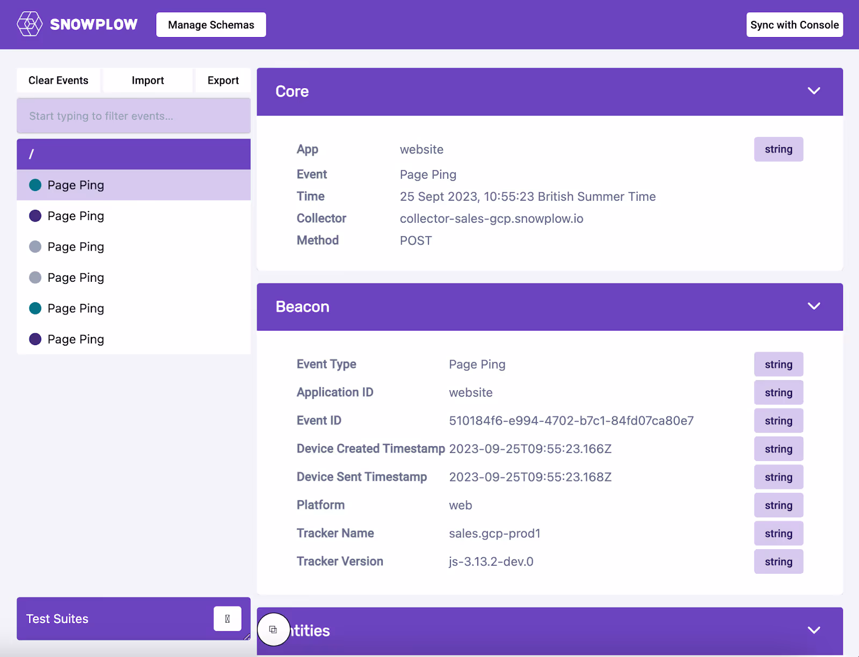Click Application ID value website in Beacon
Viewport: 859px width, 657px height.
click(471, 393)
